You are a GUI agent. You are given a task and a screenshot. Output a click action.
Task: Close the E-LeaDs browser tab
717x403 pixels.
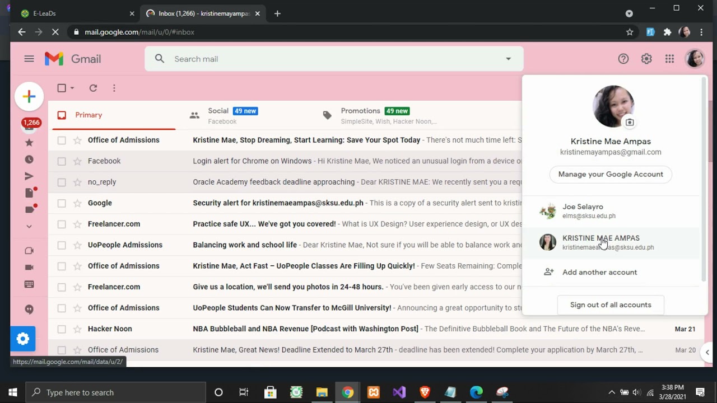132,13
